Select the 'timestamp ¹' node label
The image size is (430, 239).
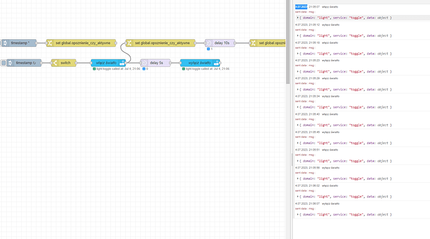21,43
